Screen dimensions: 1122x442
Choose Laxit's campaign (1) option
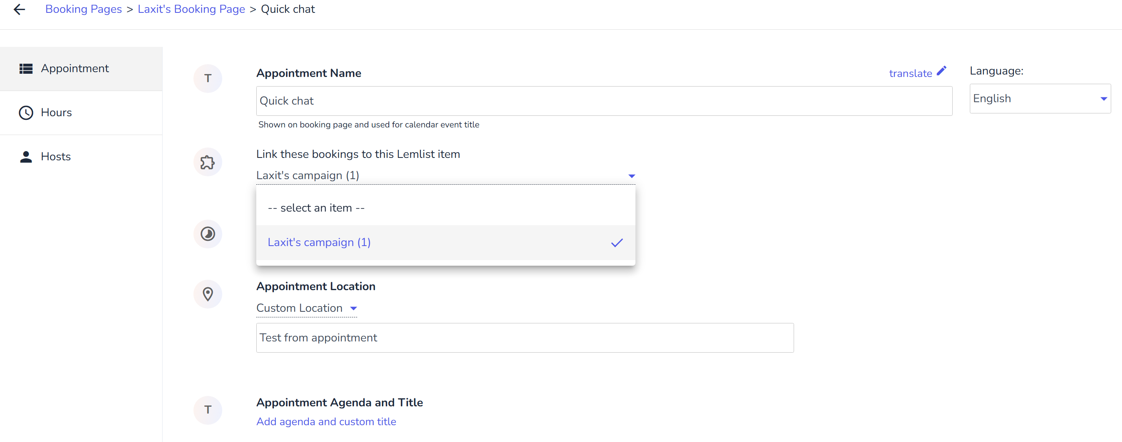pyautogui.click(x=446, y=242)
